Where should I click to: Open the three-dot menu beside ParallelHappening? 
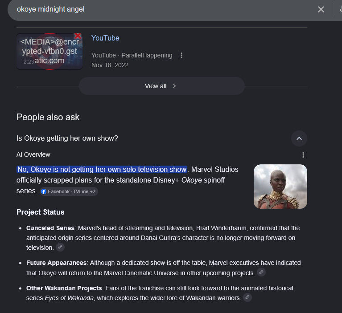pyautogui.click(x=181, y=55)
